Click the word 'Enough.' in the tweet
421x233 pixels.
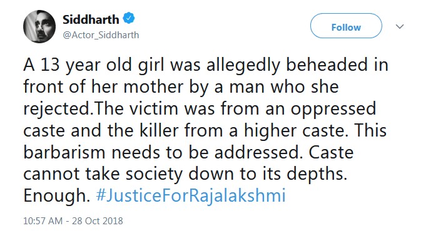pyautogui.click(x=57, y=196)
